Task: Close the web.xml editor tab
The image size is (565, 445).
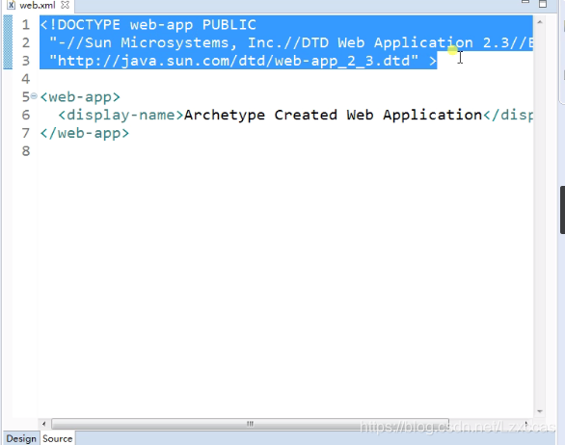Action: 66,5
